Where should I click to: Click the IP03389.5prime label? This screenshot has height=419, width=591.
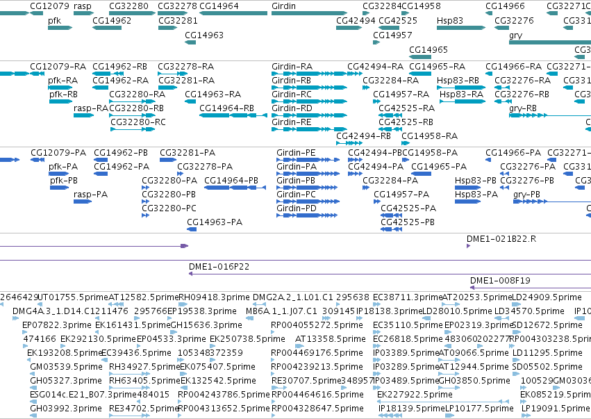tap(406, 352)
